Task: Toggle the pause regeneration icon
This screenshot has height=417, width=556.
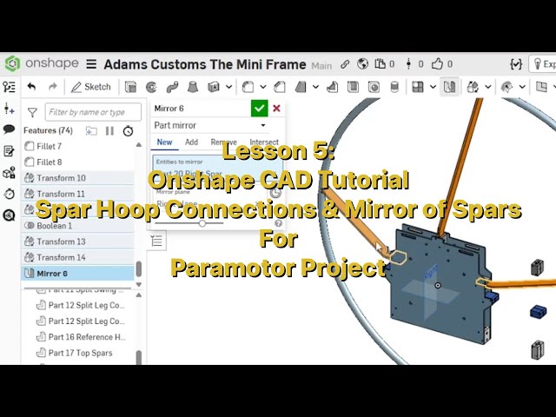Action: 110,131
